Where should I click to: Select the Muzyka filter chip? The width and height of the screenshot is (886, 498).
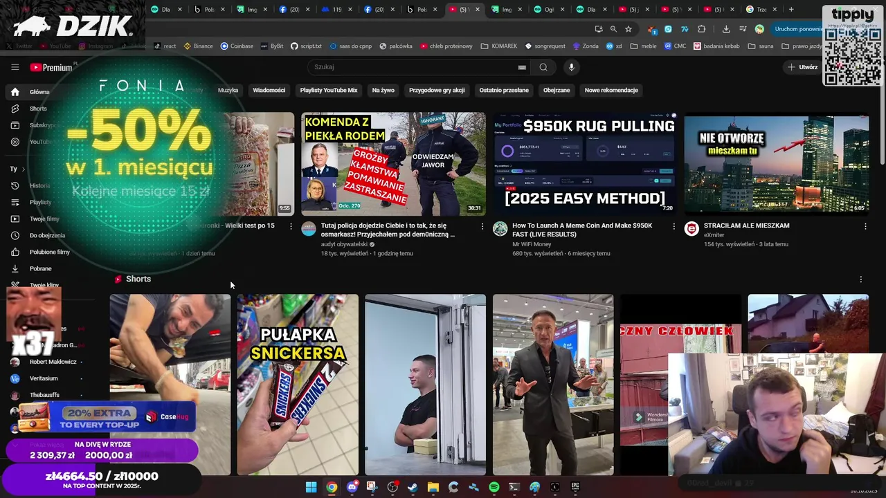click(x=228, y=90)
